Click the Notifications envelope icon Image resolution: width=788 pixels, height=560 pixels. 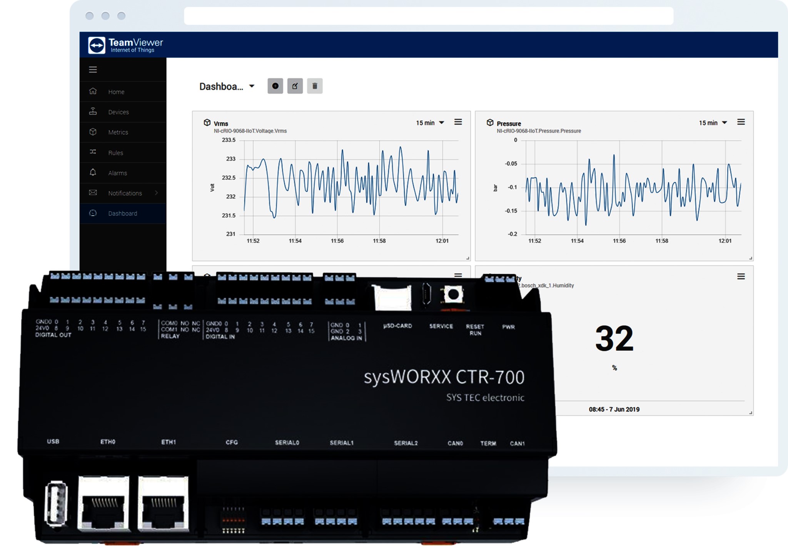(93, 193)
